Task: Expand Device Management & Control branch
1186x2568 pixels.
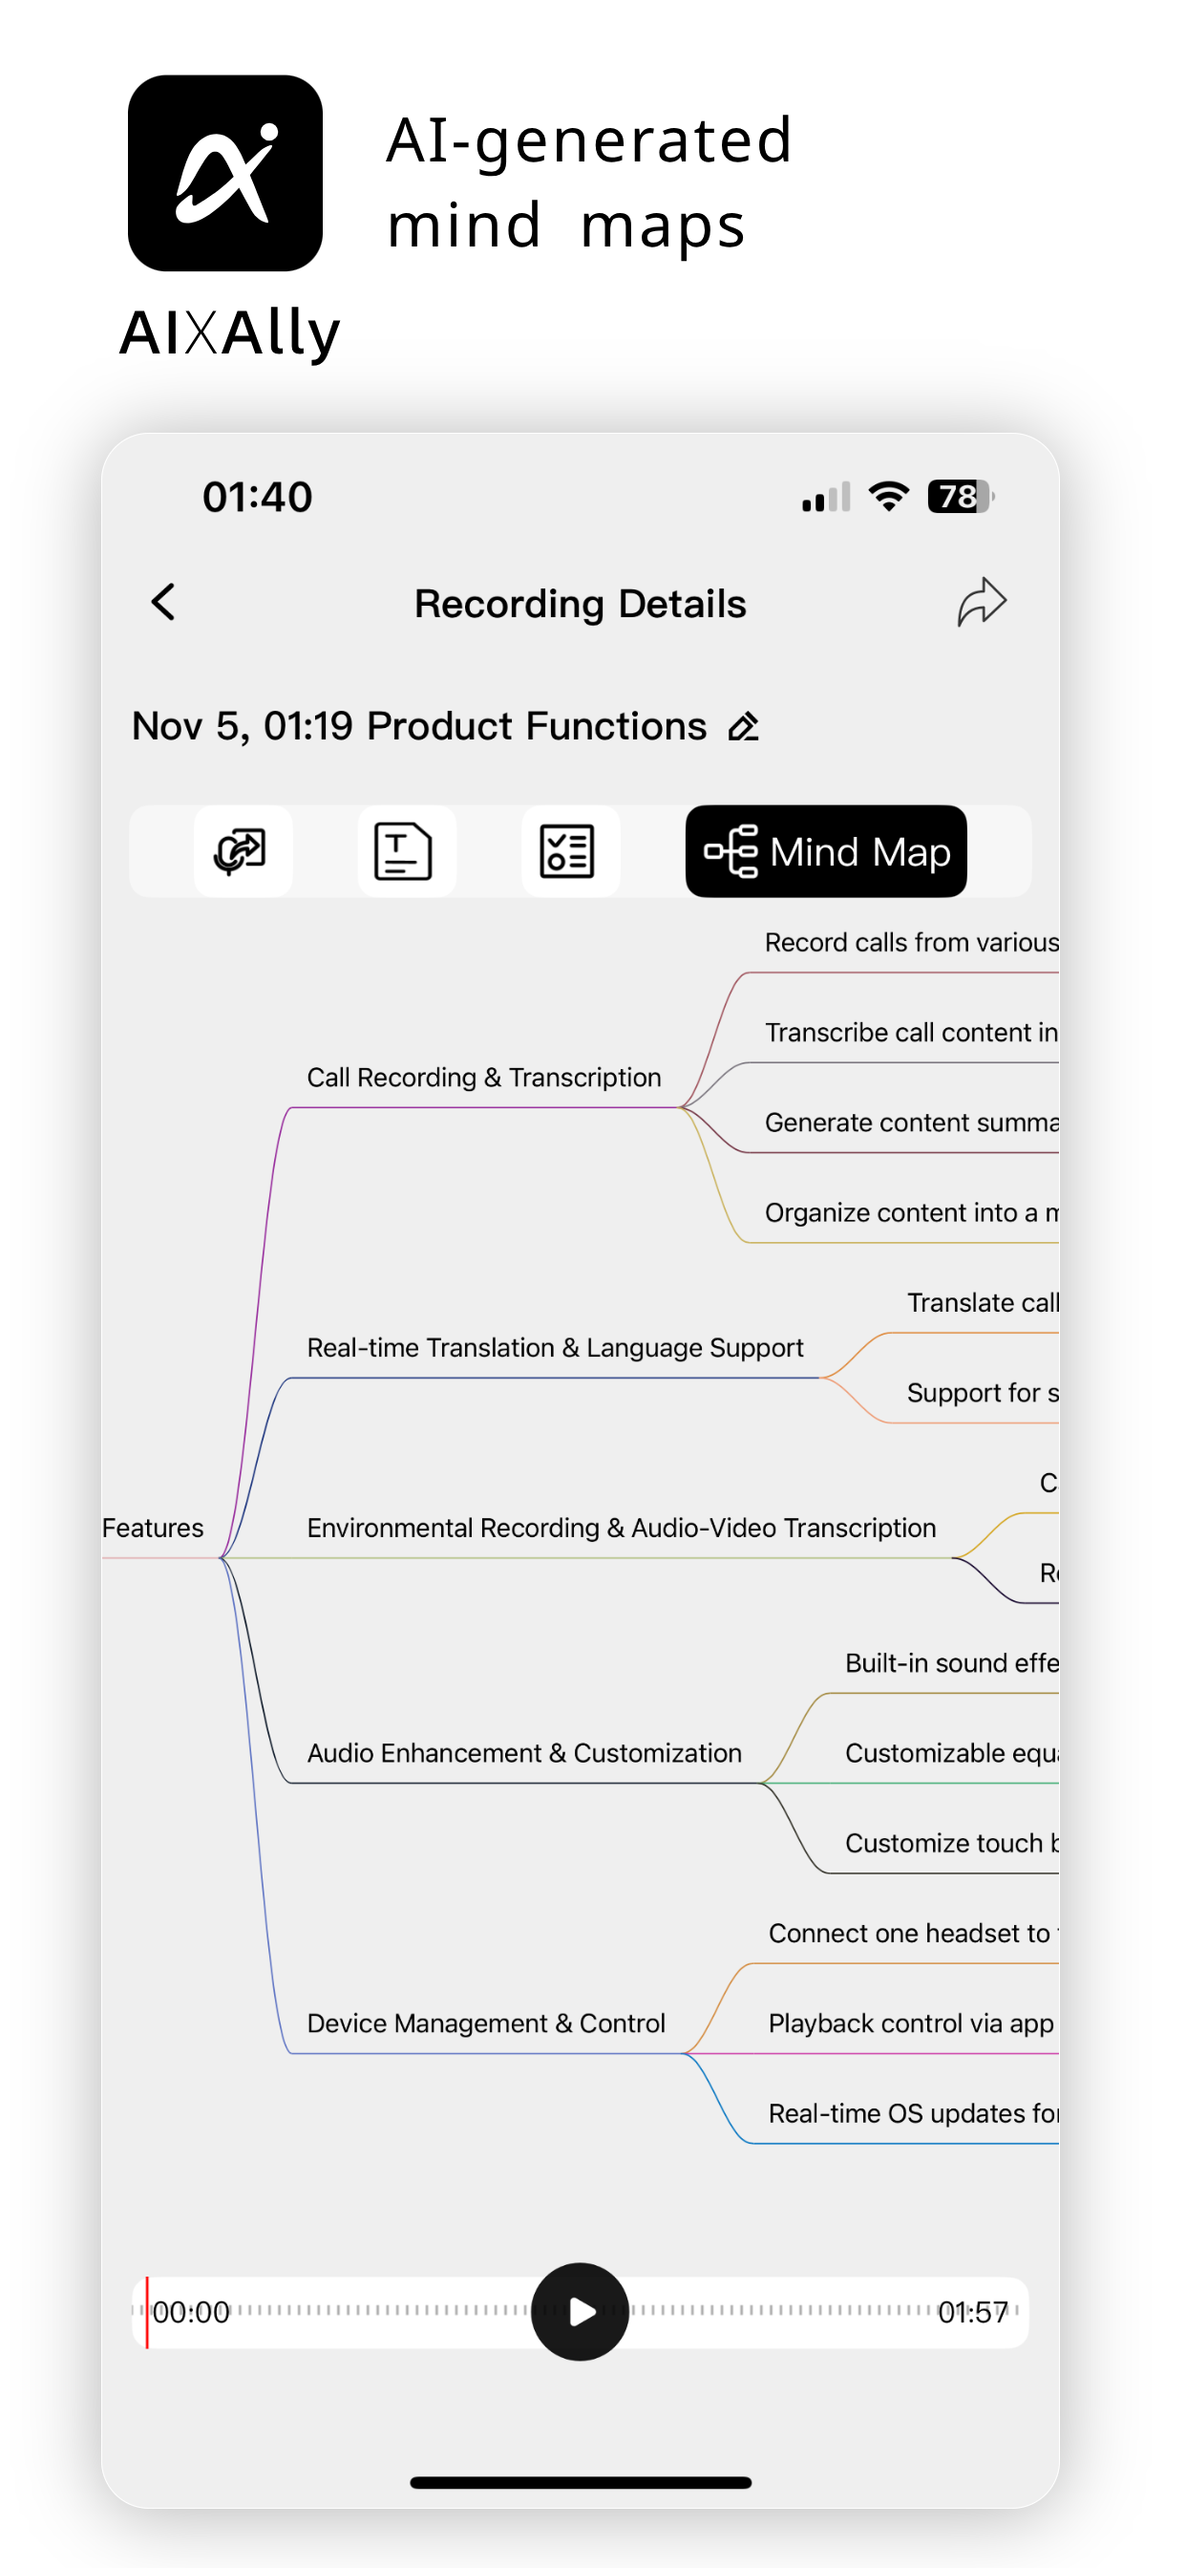Action: click(485, 2023)
